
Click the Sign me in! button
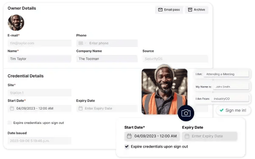pyautogui.click(x=233, y=110)
